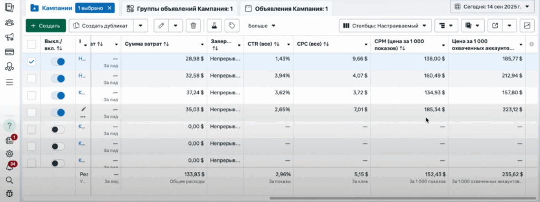540x202 pixels.
Task: Click the top sidebar pages icon
Action: click(x=9, y=7)
